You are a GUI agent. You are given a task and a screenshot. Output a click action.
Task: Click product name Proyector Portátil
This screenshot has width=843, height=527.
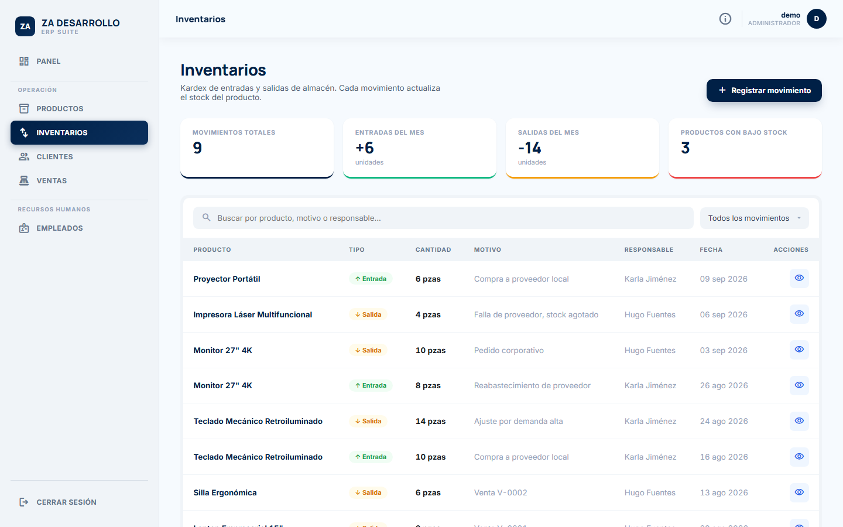click(x=227, y=279)
